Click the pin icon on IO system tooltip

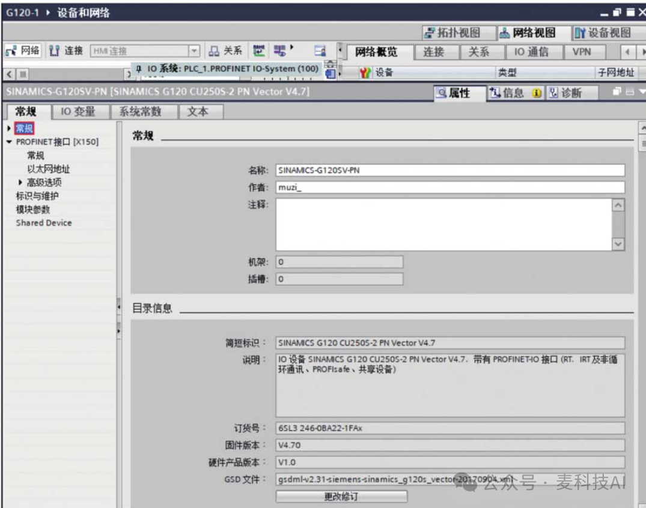click(x=139, y=68)
